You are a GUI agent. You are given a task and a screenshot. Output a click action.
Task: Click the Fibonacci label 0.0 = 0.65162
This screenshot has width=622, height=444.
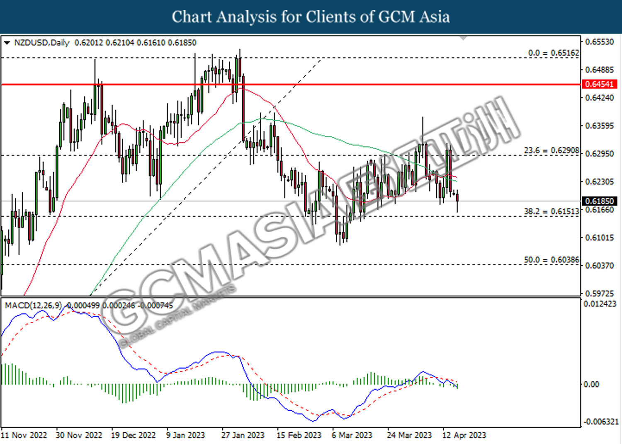click(554, 53)
